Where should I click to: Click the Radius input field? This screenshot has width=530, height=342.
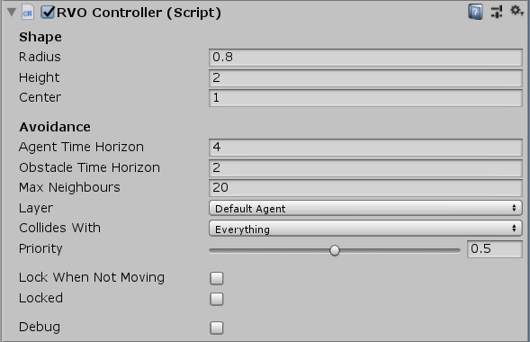click(365, 57)
